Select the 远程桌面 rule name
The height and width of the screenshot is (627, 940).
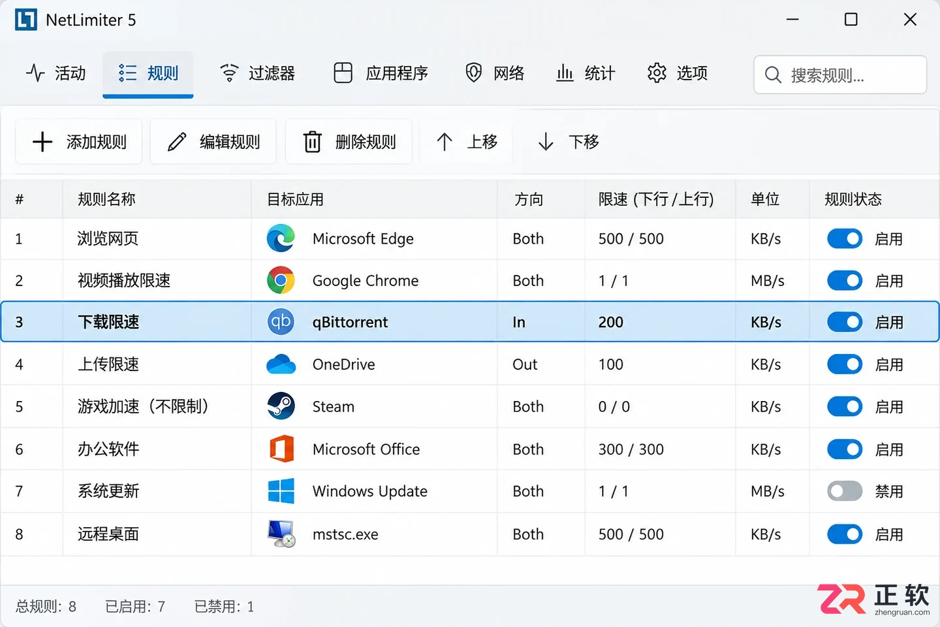point(108,534)
